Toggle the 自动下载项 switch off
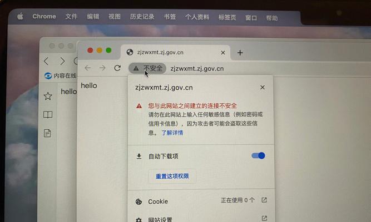Image resolution: width=371 pixels, height=222 pixels. 258,155
